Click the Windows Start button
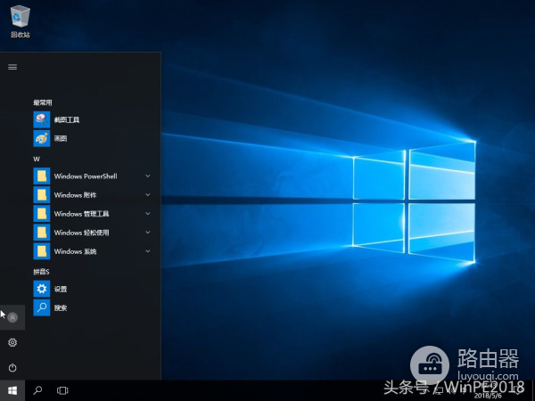535x401 pixels. click(x=12, y=390)
